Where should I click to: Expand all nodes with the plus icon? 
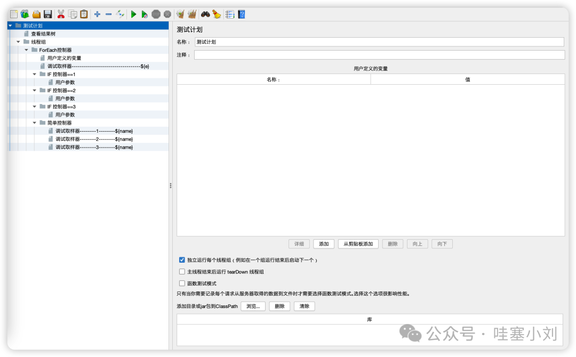[98, 14]
